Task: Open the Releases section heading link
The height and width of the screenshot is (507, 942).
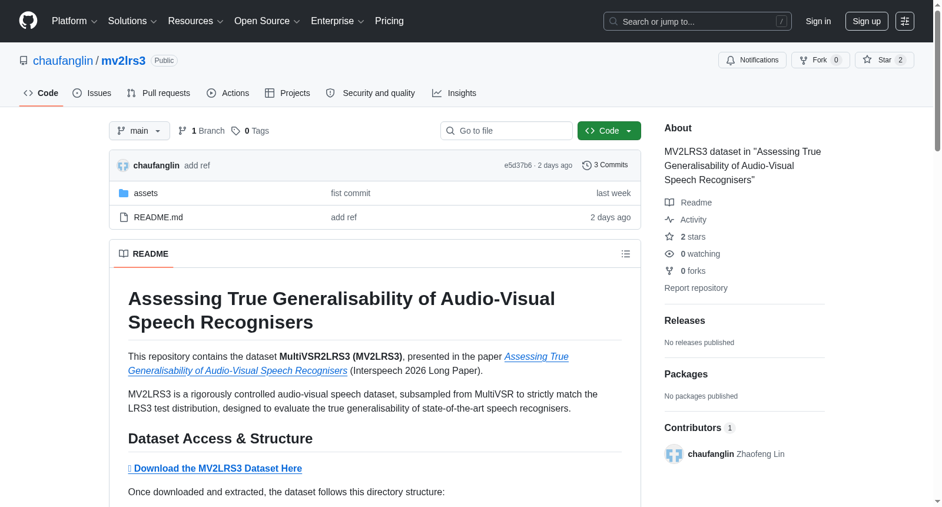Action: tap(685, 320)
